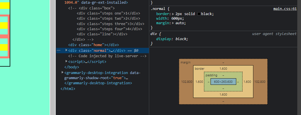Expand the div class="normal" node
Image resolution: width=301 pixels, height=115 pixels.
[x=66, y=50]
